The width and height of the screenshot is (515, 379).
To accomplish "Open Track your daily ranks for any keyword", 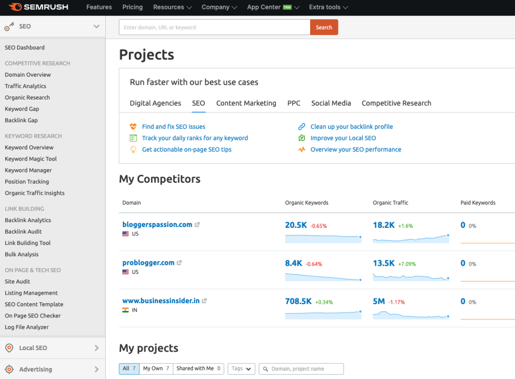I will 195,138.
